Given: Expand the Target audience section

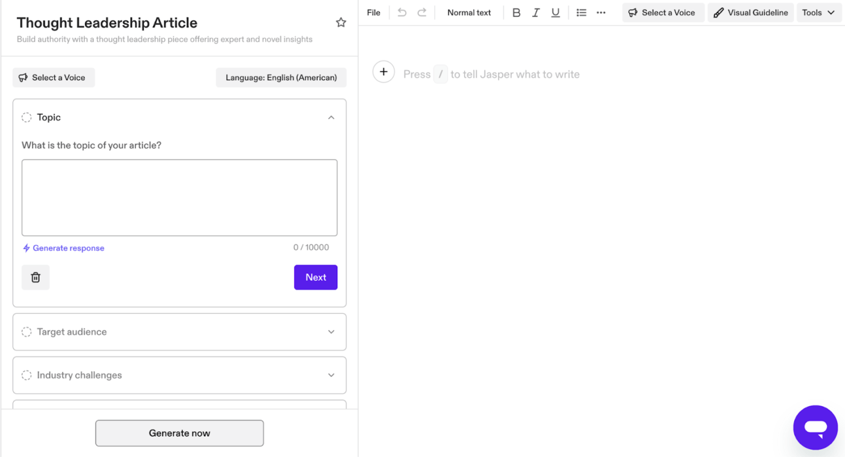Looking at the screenshot, I should coord(179,332).
